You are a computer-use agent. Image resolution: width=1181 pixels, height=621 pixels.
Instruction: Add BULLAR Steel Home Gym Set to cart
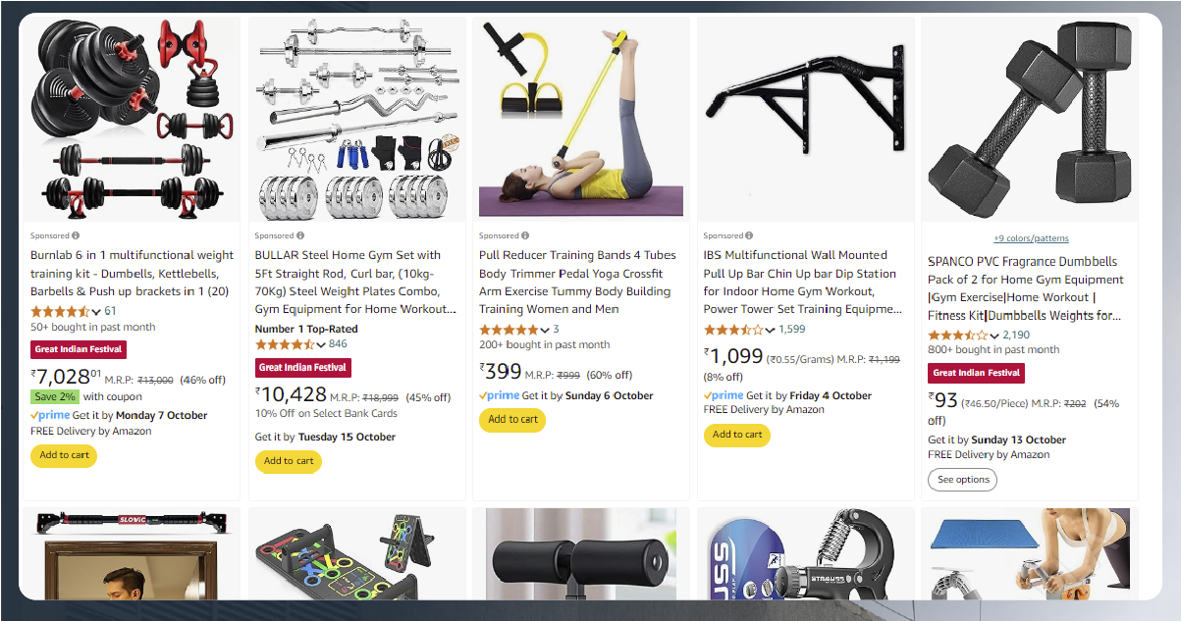coord(289,461)
